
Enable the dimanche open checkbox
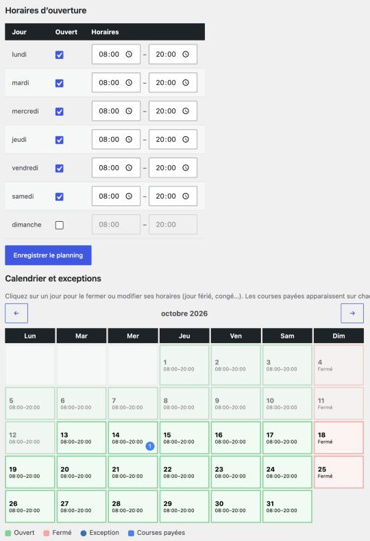click(60, 225)
